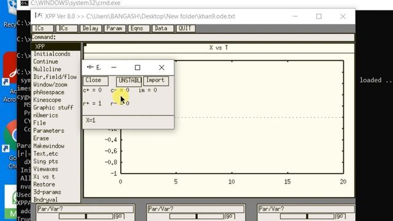
Task: Click the first Par/Var? input field
Action: pyautogui.click(x=85, y=209)
